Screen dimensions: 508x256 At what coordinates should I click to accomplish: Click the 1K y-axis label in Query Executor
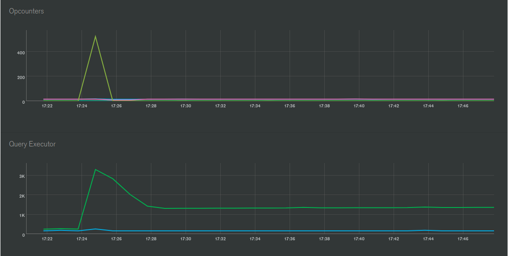coord(22,215)
